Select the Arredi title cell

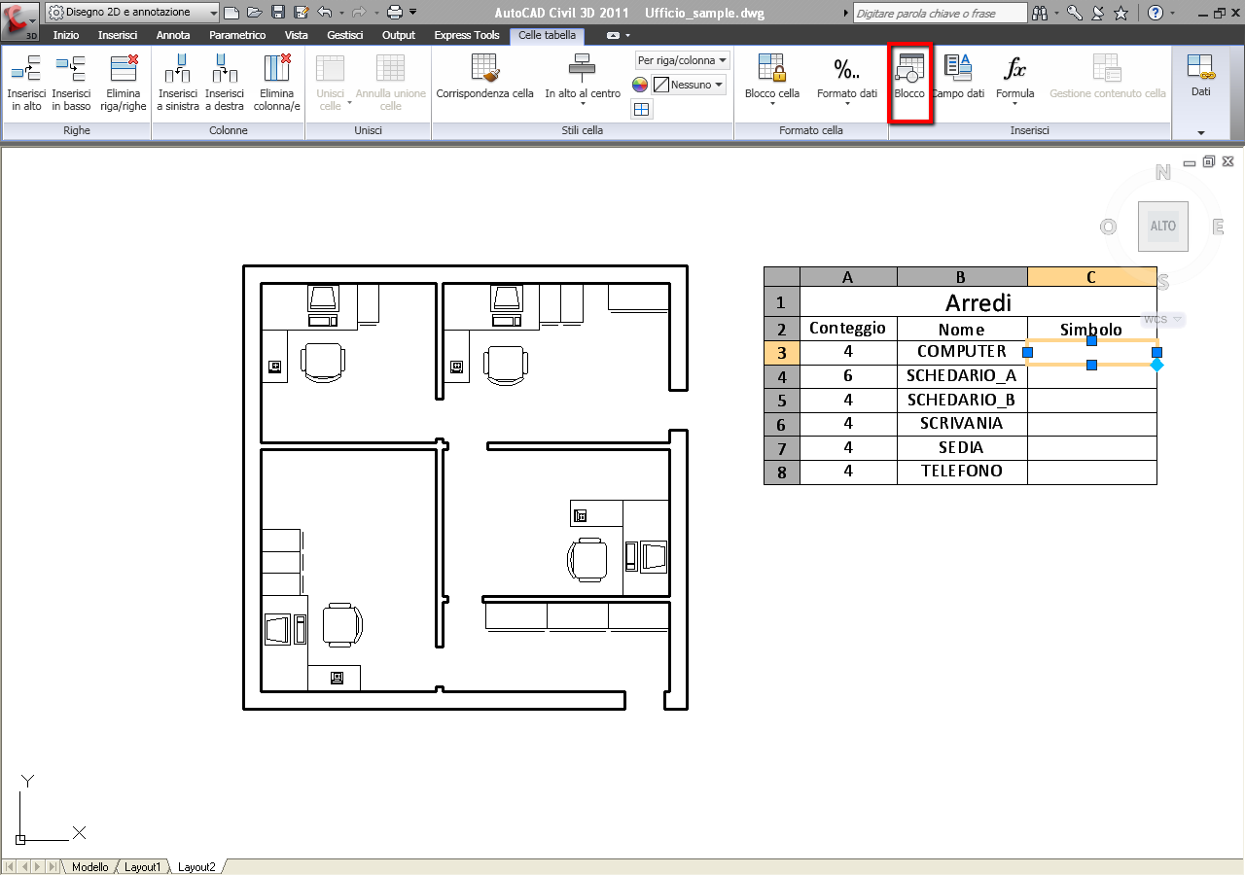click(x=978, y=302)
